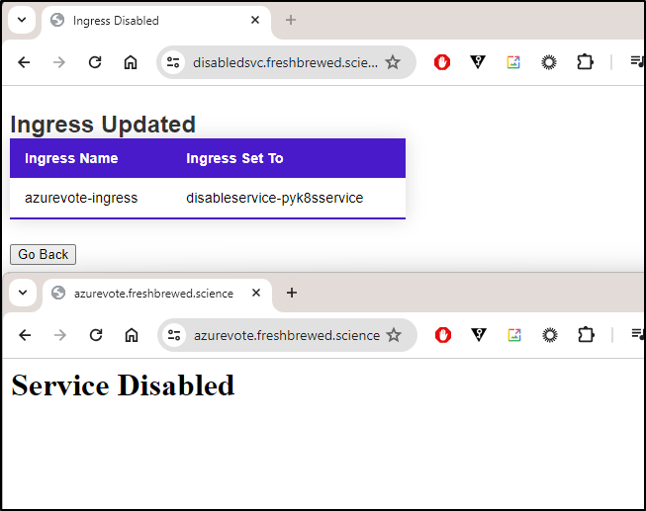This screenshot has width=646, height=511.
Task: Reload the azurevote.freshbrewed.science page
Action: pyautogui.click(x=96, y=335)
